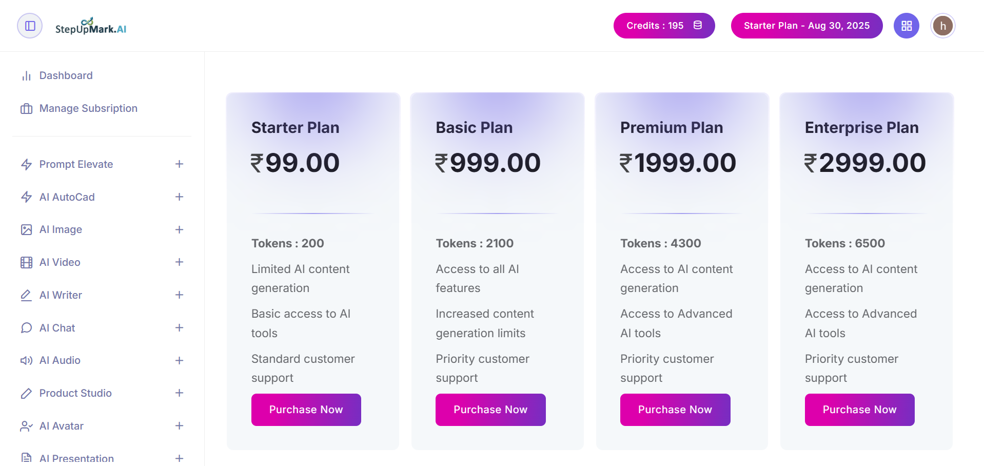Image resolution: width=984 pixels, height=466 pixels.
Task: Click the Manage Subscription briefcase icon
Action: (26, 109)
